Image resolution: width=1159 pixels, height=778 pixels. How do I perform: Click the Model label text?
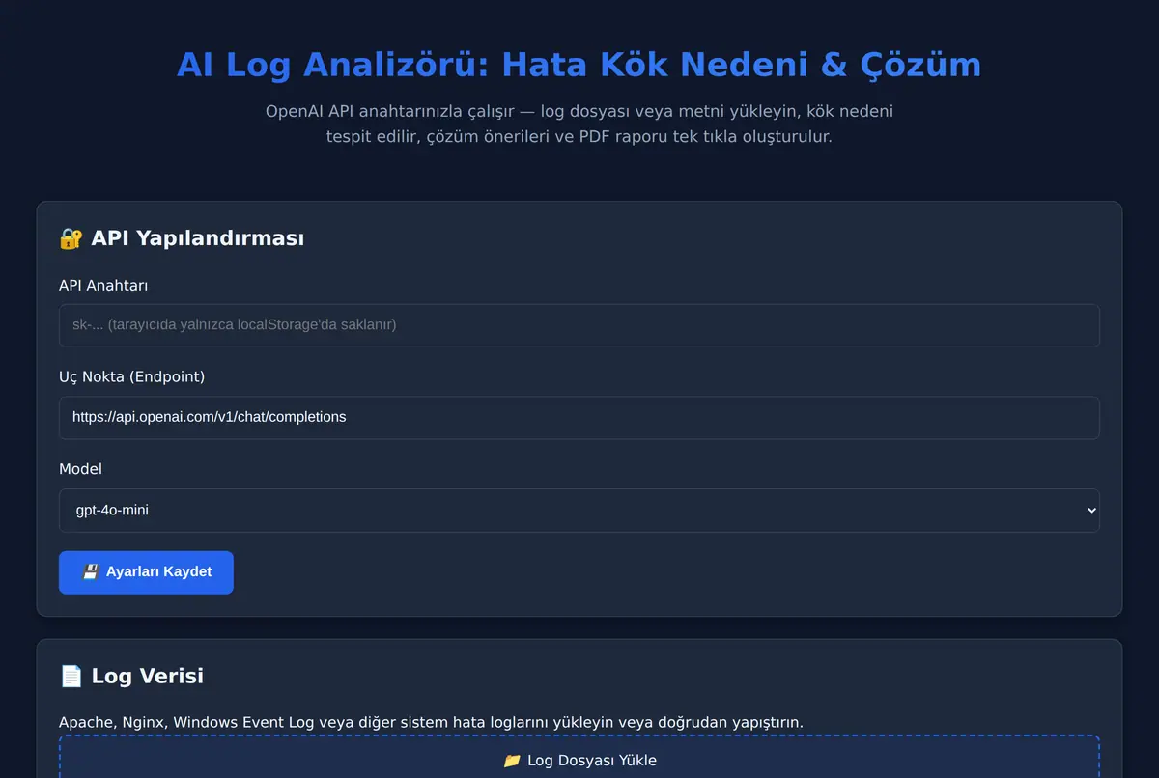[x=80, y=468]
